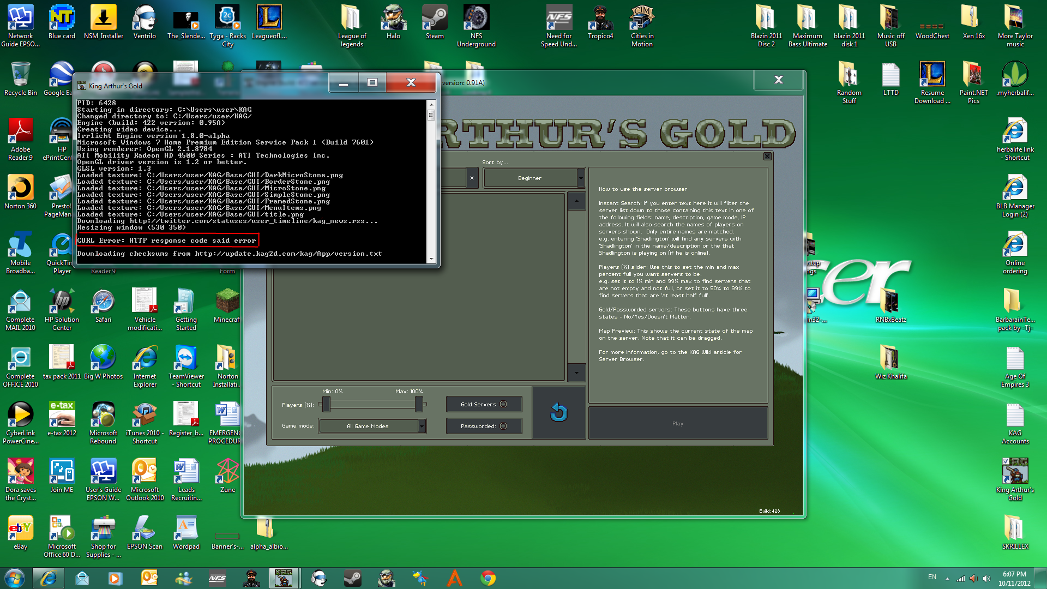The height and width of the screenshot is (589, 1047).
Task: Open the NSM_Installer desktop icon
Action: point(104,22)
